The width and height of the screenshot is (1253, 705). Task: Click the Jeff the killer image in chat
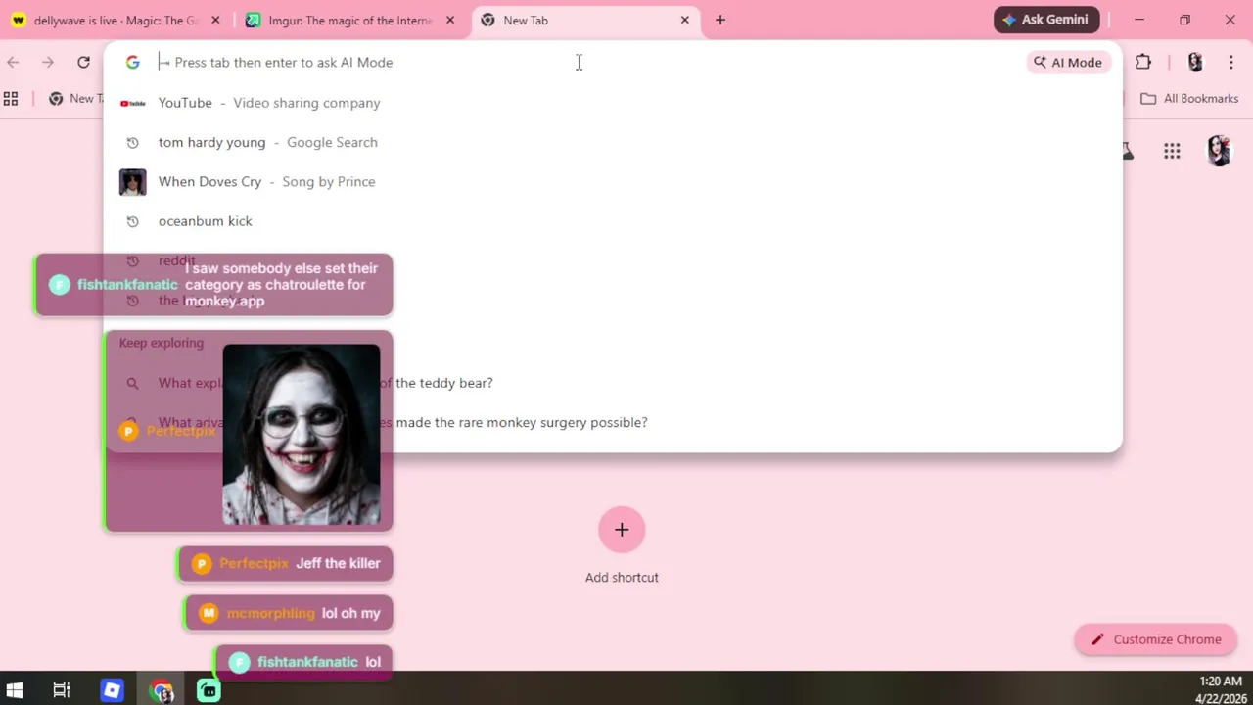coord(302,435)
